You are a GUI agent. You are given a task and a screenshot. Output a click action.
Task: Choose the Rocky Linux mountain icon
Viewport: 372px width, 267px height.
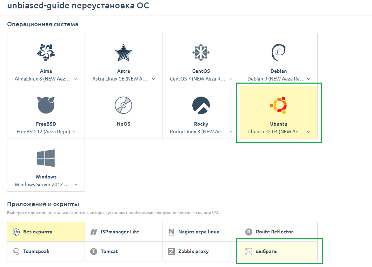tap(201, 105)
